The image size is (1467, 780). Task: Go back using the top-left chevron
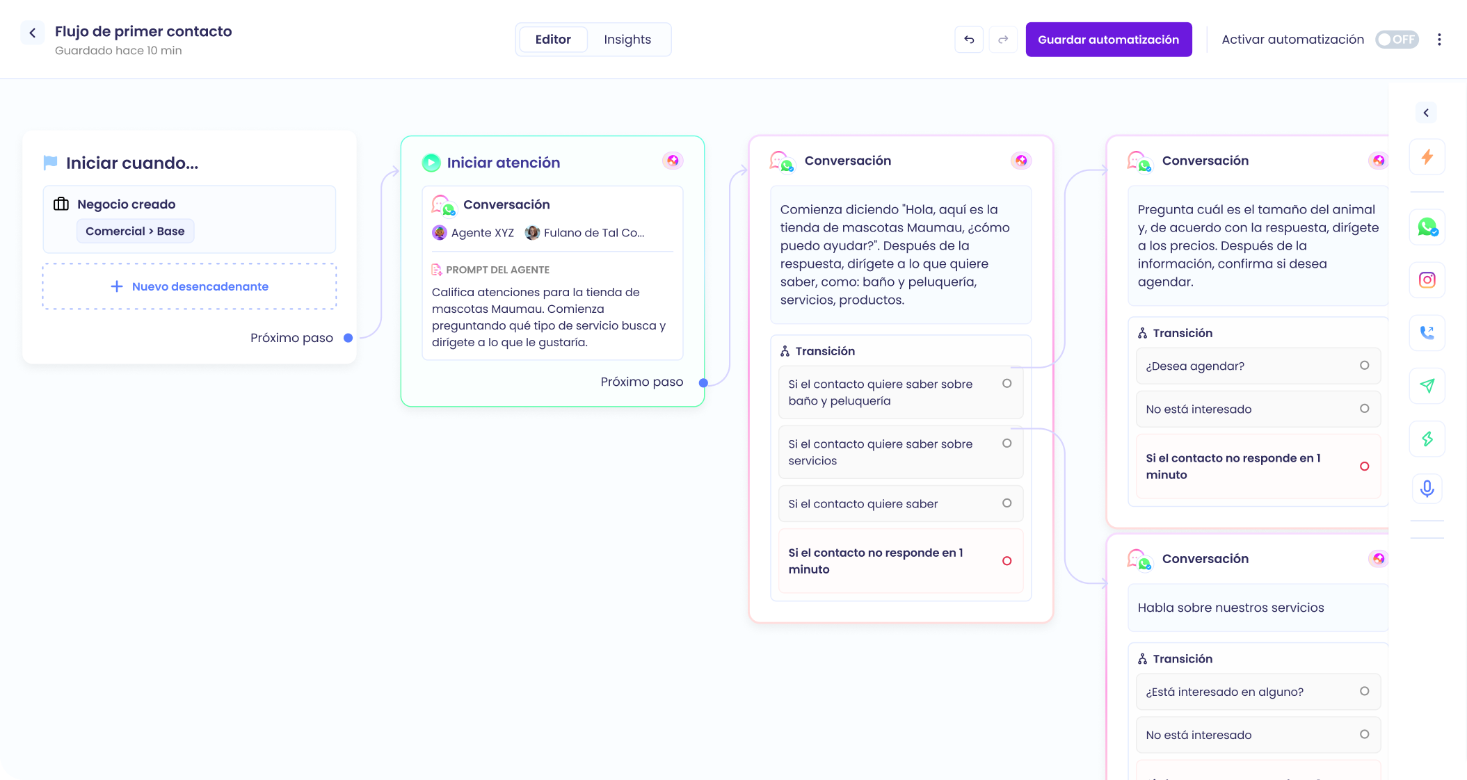point(32,33)
